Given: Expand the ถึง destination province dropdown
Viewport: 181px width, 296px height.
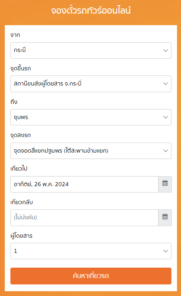Looking at the screenshot, I should [91, 117].
